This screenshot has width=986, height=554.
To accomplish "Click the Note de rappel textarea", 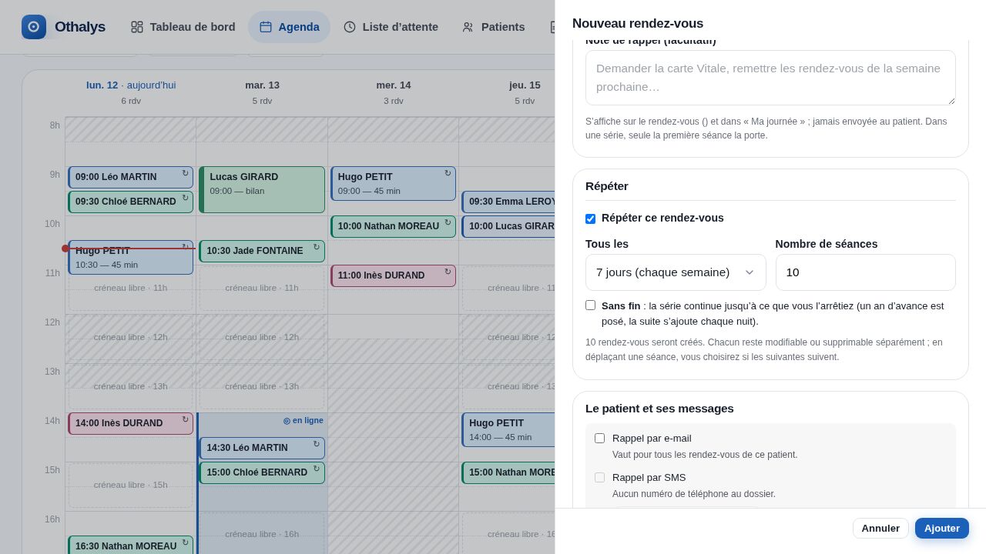I will 770,78.
